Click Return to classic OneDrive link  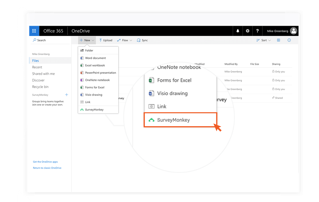tap(47, 168)
